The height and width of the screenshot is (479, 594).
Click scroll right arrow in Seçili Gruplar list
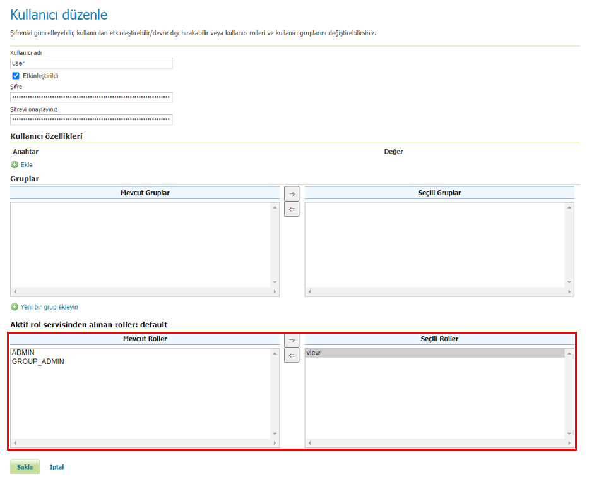coord(569,292)
